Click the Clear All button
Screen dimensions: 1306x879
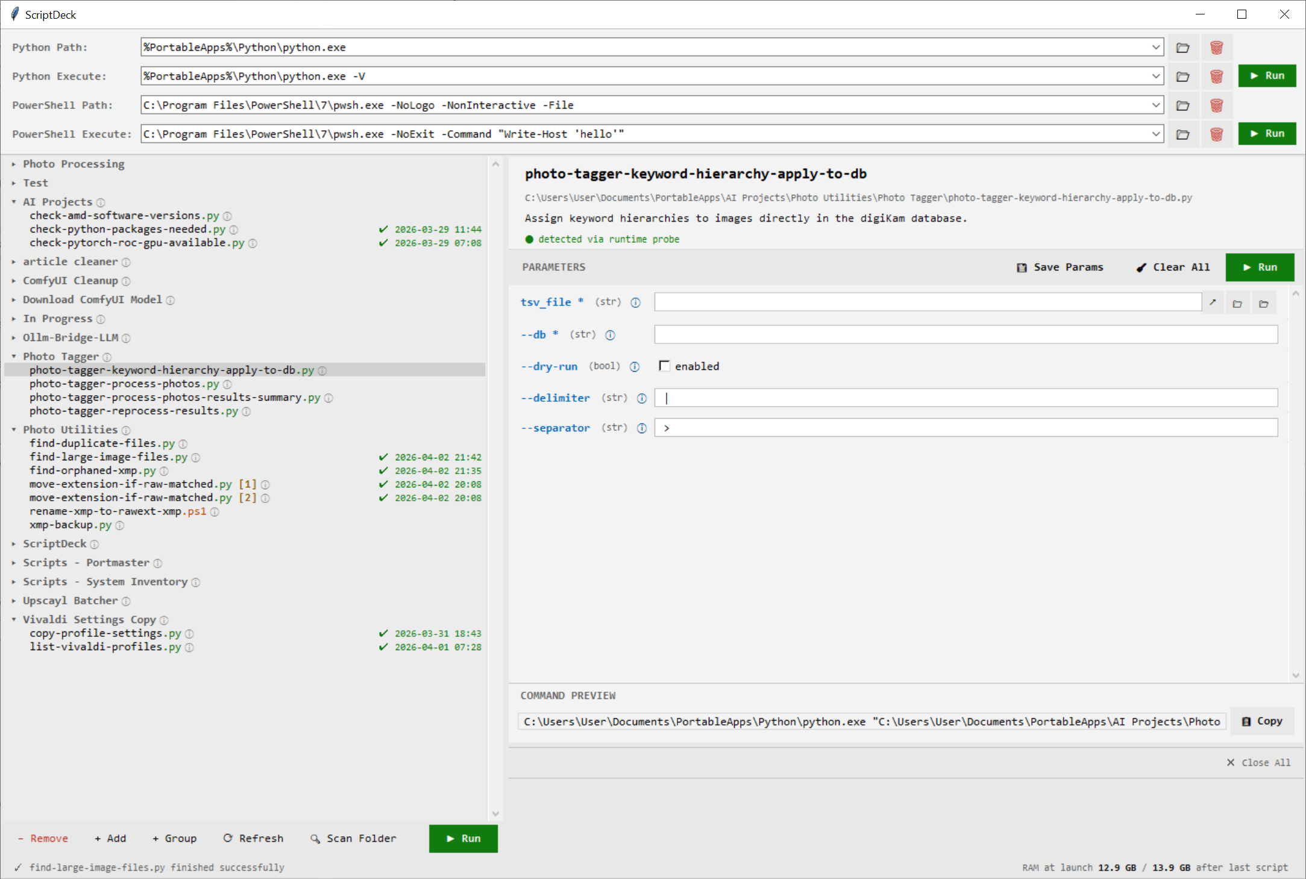(x=1173, y=267)
